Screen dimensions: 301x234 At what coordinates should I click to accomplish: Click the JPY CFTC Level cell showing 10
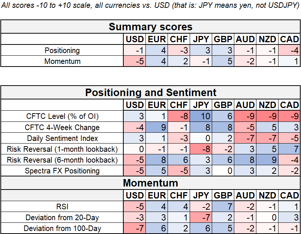point(202,116)
